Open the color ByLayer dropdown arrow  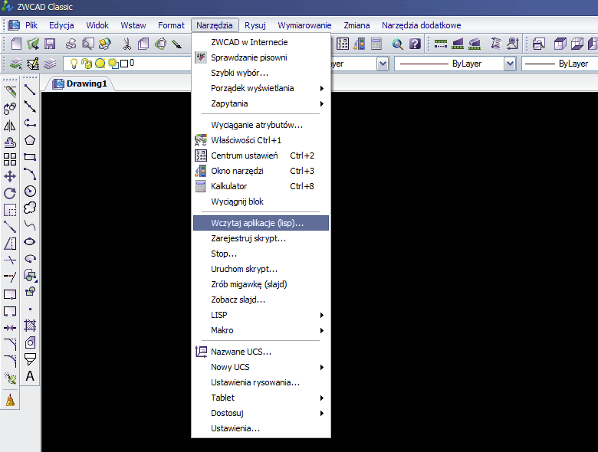click(x=383, y=64)
